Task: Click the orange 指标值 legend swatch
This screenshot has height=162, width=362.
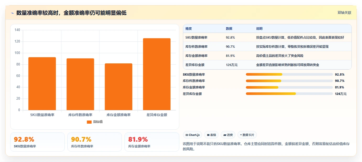Action: click(x=89, y=122)
